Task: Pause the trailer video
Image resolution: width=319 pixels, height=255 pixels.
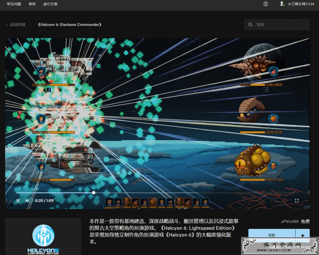Action: (18, 201)
